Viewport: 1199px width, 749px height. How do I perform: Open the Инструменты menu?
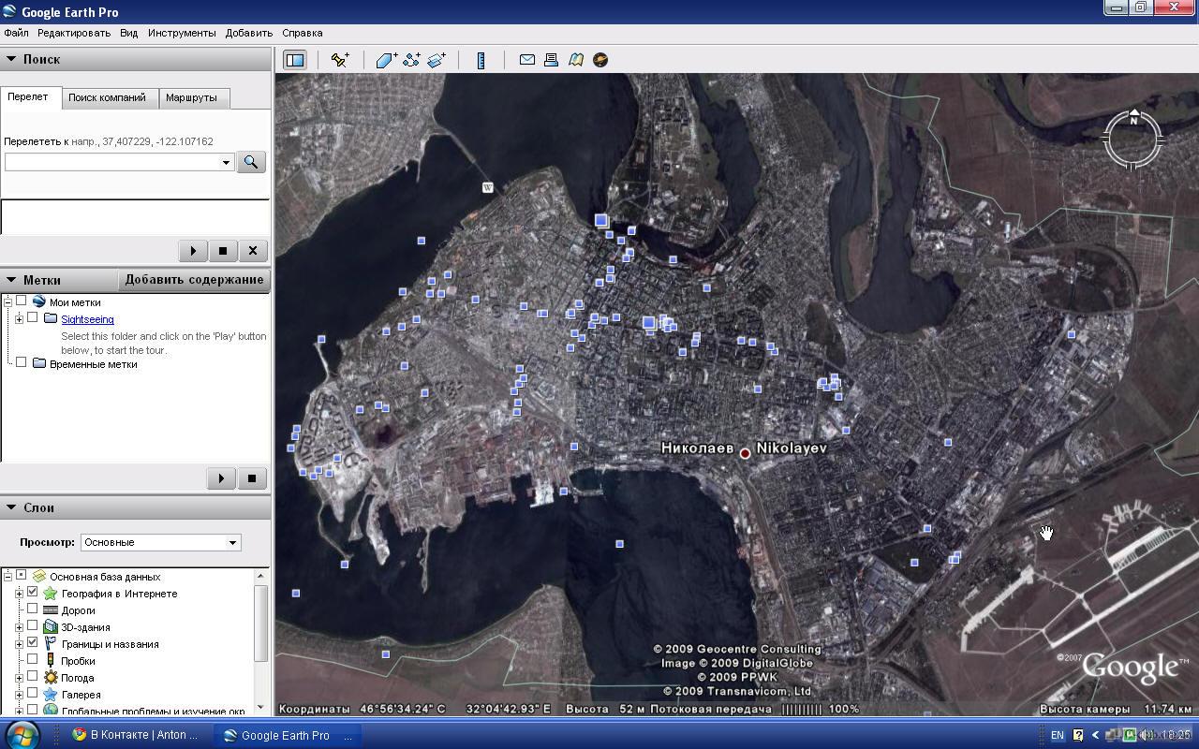tap(182, 33)
